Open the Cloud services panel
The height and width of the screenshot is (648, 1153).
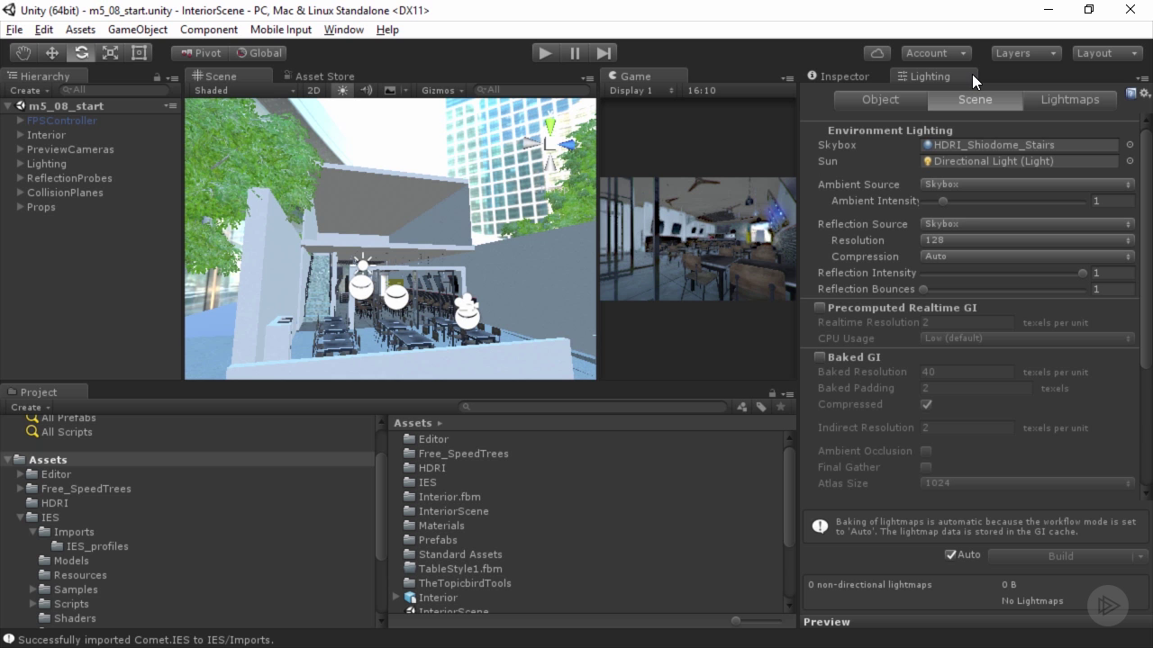877,53
